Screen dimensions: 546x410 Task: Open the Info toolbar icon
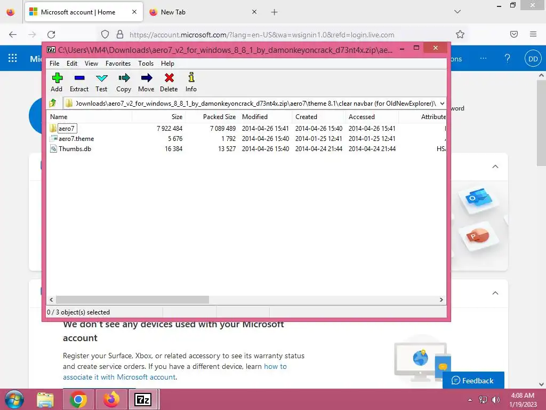[x=191, y=82]
